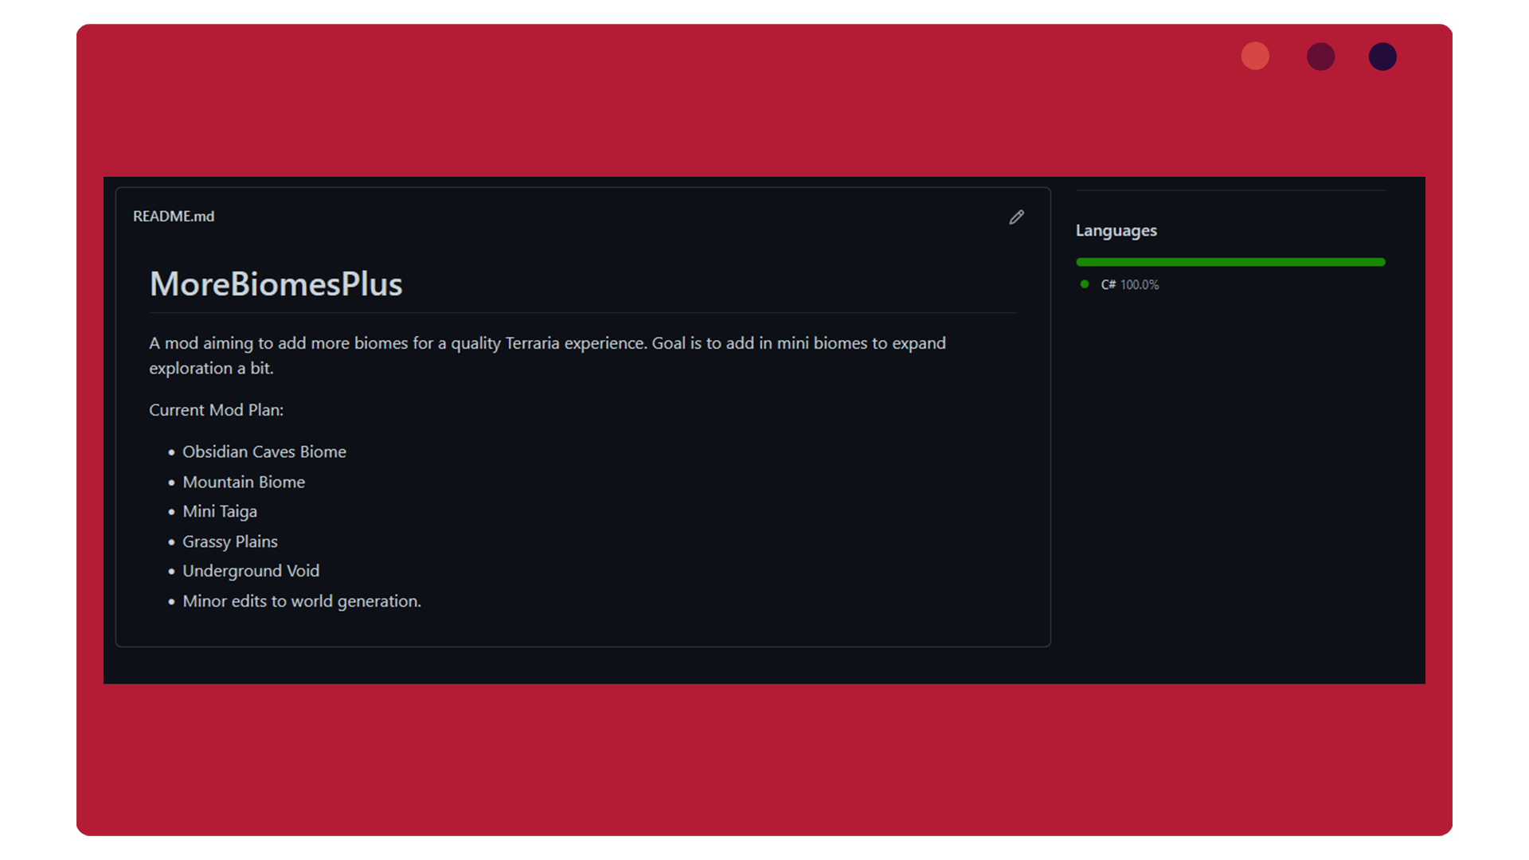The width and height of the screenshot is (1529, 860).
Task: Click the green C# language dot
Action: coord(1084,284)
